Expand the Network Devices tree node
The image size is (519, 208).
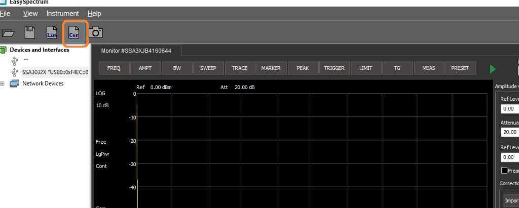coord(3,84)
